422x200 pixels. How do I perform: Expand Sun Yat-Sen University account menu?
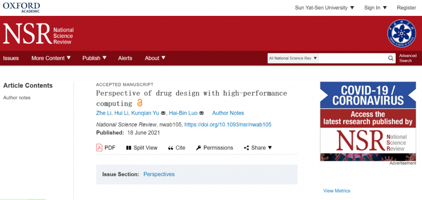point(324,7)
